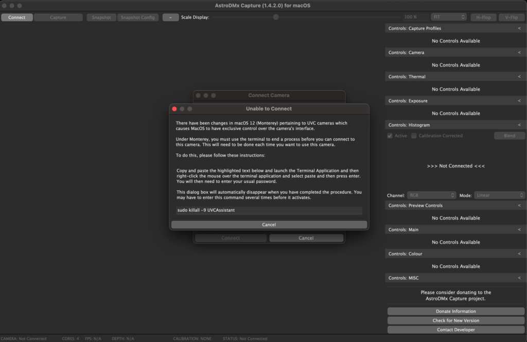Screen dimensions: 527x342
Task: Click the 100 % scale value field
Action: coord(416,17)
